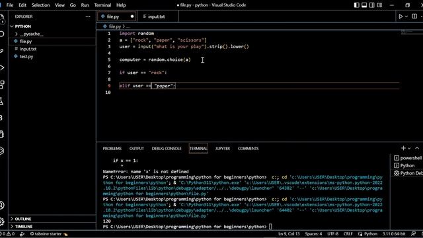The width and height of the screenshot is (423, 238).
Task: Open the Extensions view icon
Action: 2,85
